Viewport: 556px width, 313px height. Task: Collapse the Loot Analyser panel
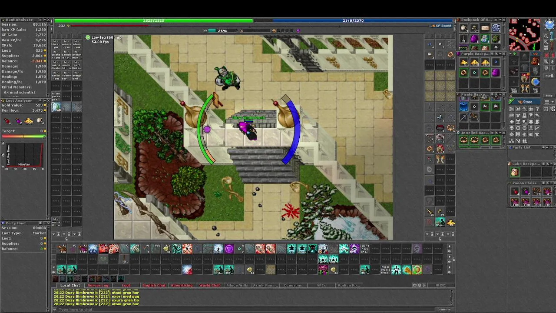point(45,100)
